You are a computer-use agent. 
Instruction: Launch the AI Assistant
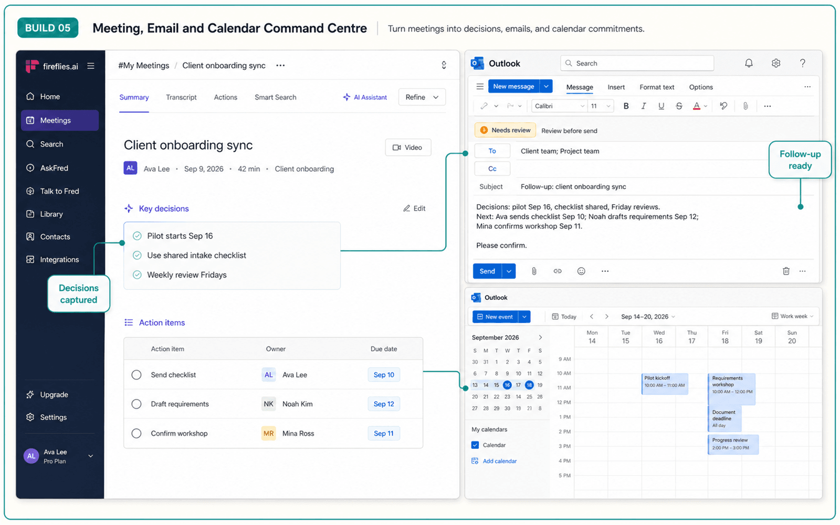tap(365, 97)
